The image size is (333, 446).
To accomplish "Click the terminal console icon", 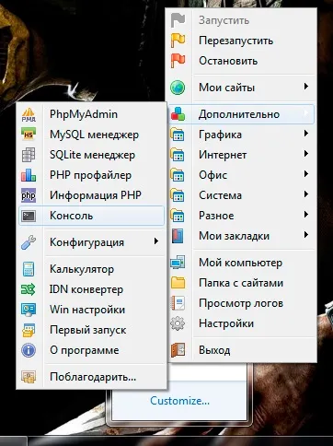I will pos(29,216).
